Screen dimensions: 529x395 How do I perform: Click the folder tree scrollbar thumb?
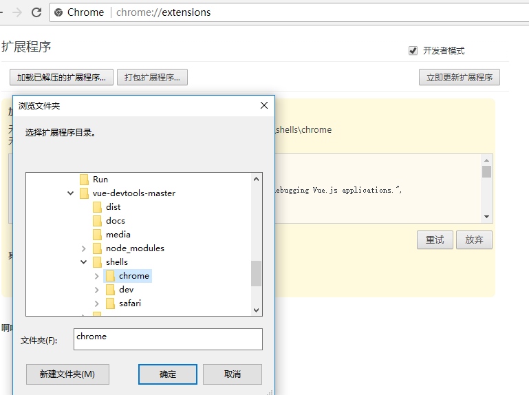click(256, 273)
